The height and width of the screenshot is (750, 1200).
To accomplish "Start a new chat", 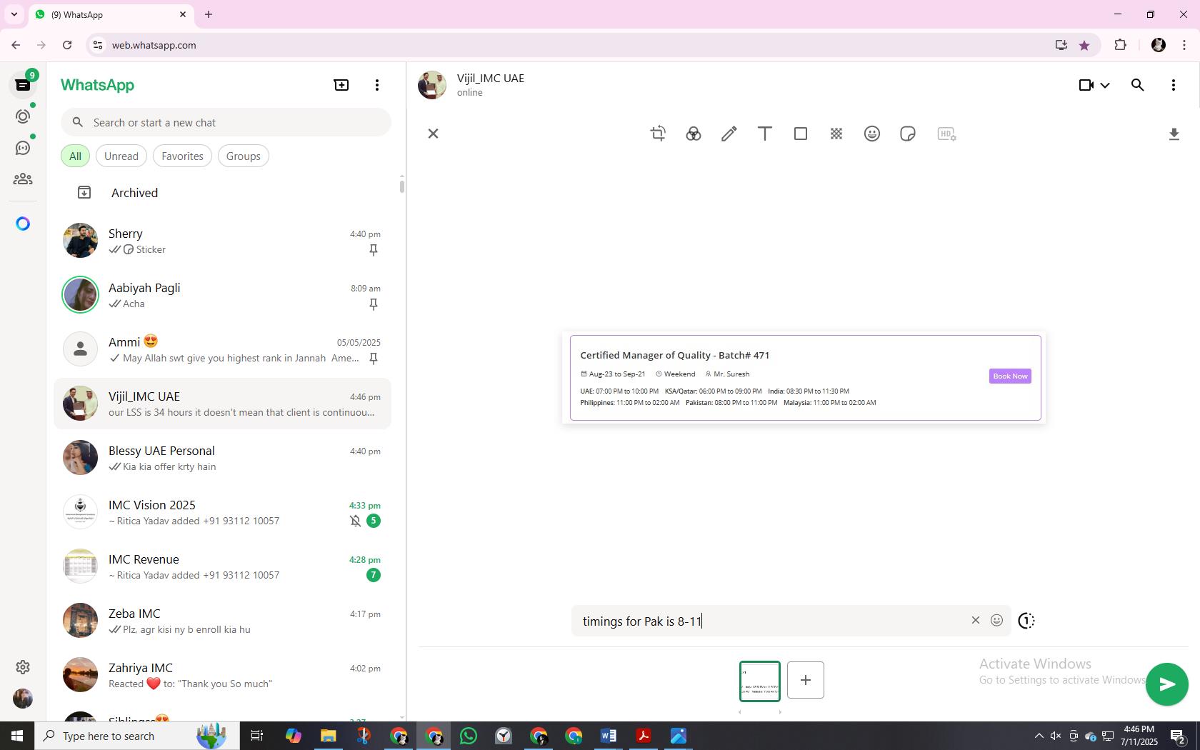I will pos(341,85).
